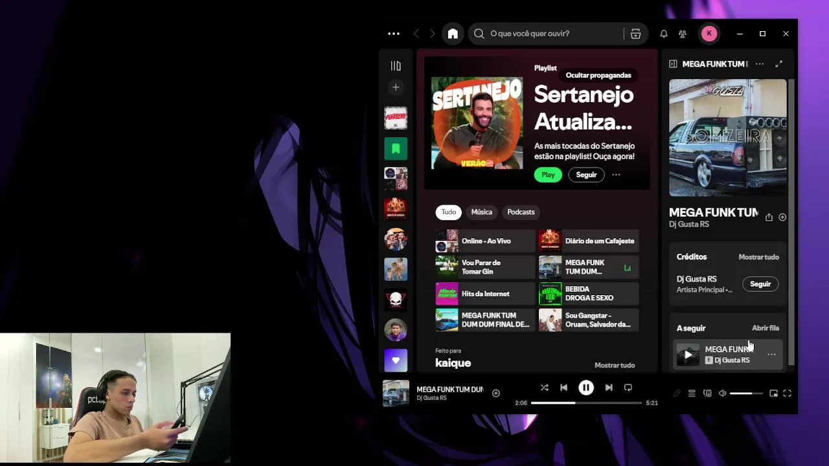Follow Dj Gusta RS via 'Seguir' in Créditos

click(760, 284)
